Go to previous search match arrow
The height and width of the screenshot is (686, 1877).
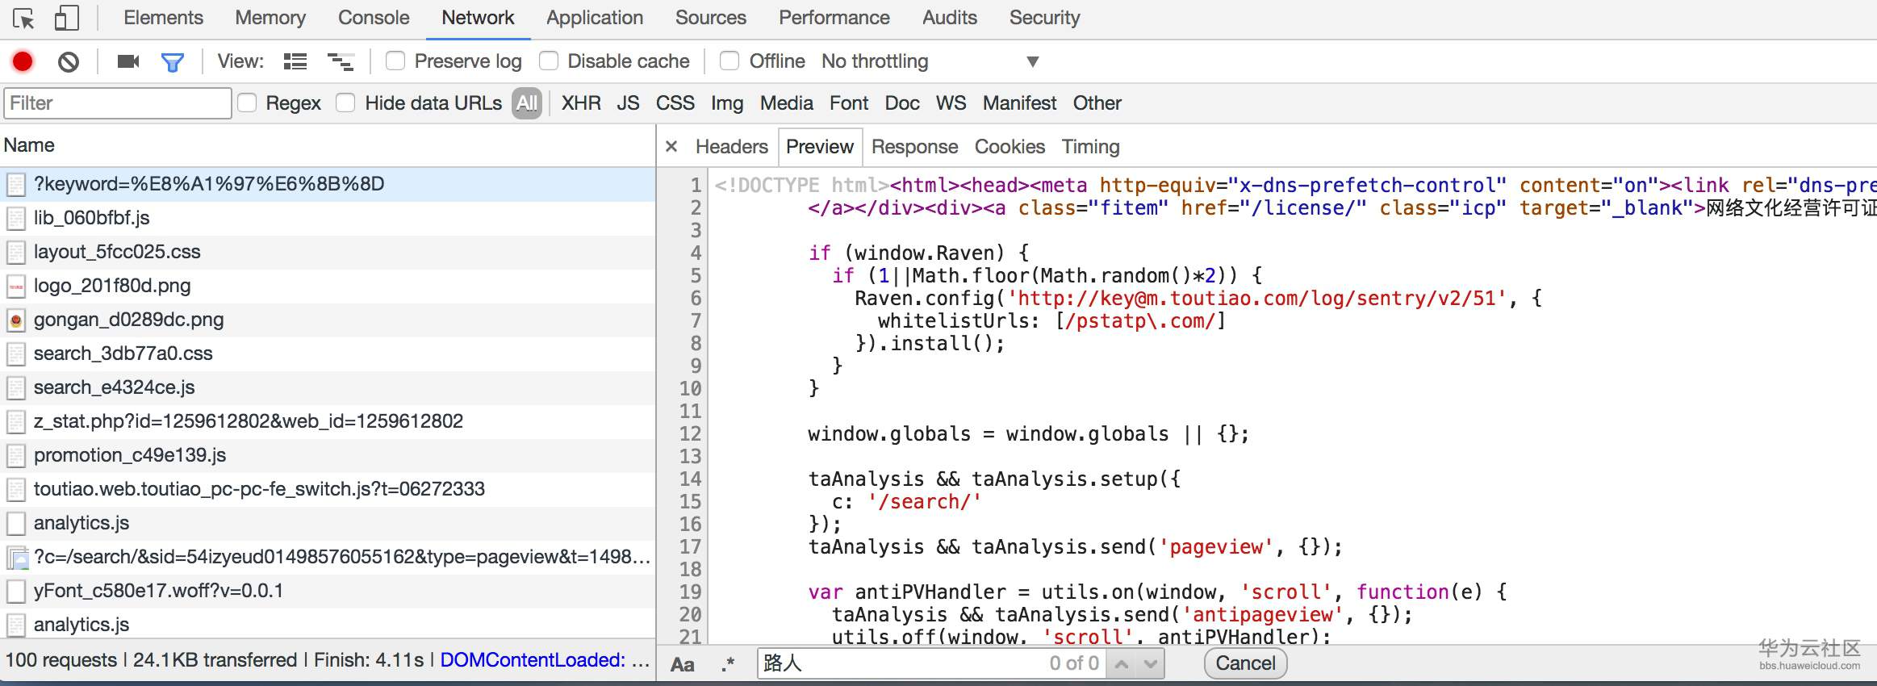click(x=1121, y=663)
